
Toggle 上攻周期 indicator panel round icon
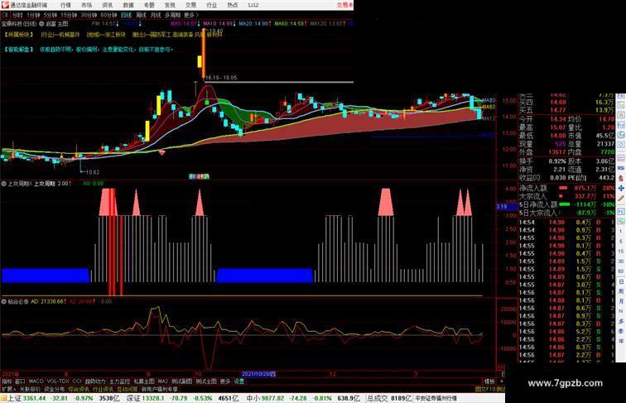(4, 184)
